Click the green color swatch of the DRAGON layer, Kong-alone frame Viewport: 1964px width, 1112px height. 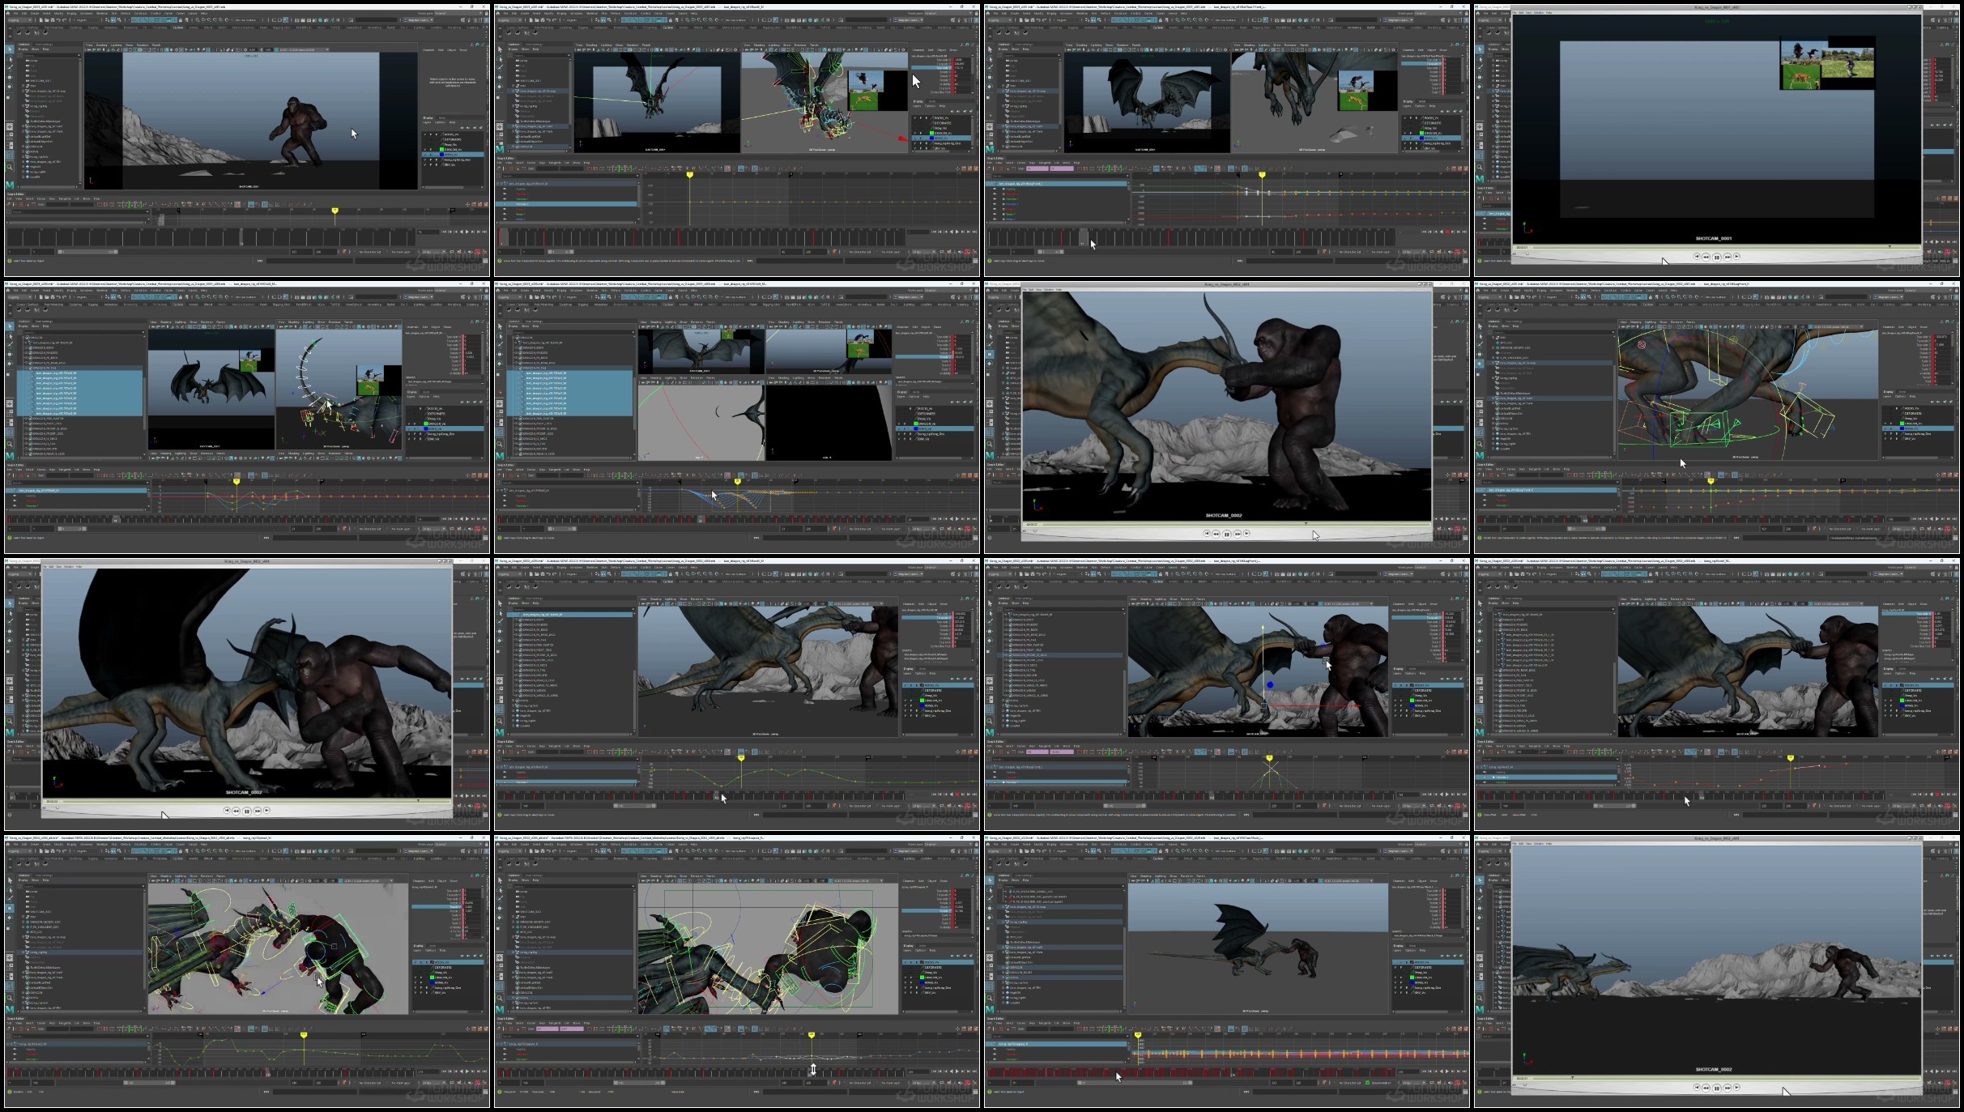click(x=441, y=149)
